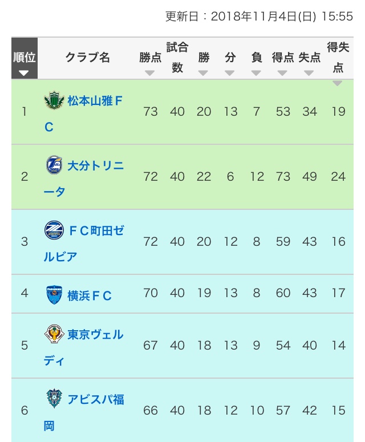Image resolution: width=365 pixels, height=442 pixels.
Task: Click the Avispa Fukuoka club crest
Action: [54, 398]
